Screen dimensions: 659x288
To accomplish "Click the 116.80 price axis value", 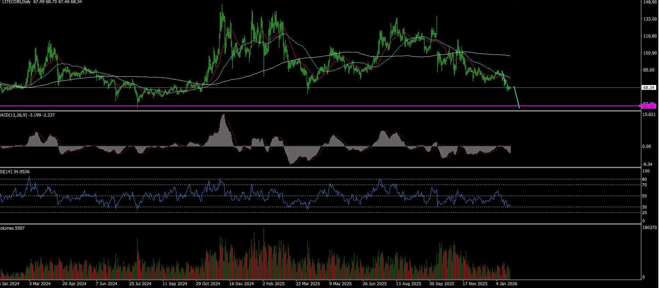I will 650,36.
